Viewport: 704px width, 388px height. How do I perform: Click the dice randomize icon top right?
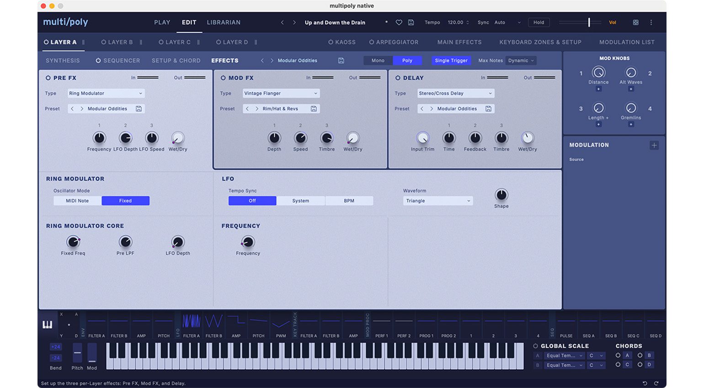coord(635,22)
